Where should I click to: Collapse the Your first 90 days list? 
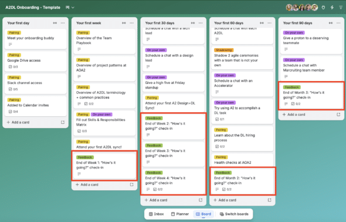click(331, 23)
